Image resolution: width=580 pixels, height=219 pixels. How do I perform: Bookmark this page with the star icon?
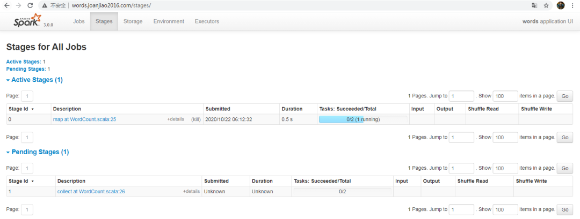click(x=546, y=5)
